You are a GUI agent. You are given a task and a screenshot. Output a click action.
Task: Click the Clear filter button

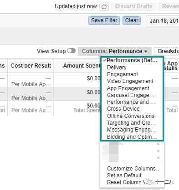click(x=132, y=20)
